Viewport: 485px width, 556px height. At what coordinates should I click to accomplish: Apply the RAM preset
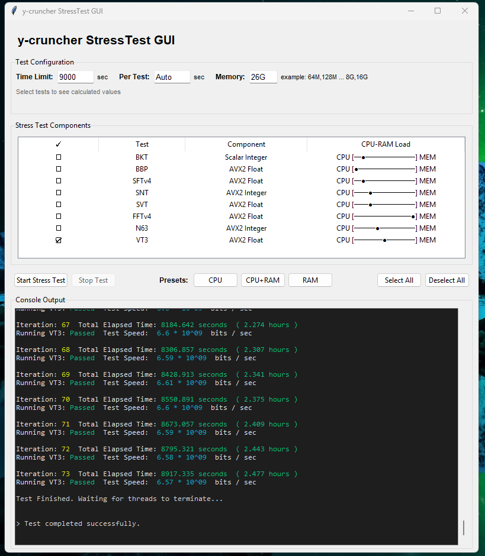310,280
